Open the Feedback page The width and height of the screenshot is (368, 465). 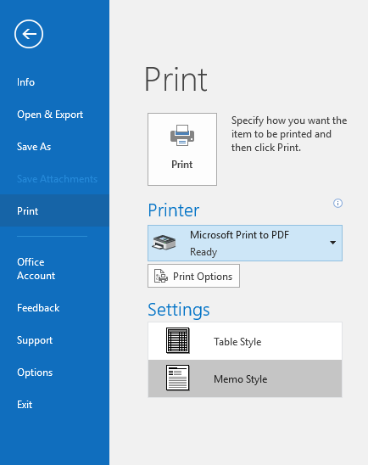(x=54, y=308)
